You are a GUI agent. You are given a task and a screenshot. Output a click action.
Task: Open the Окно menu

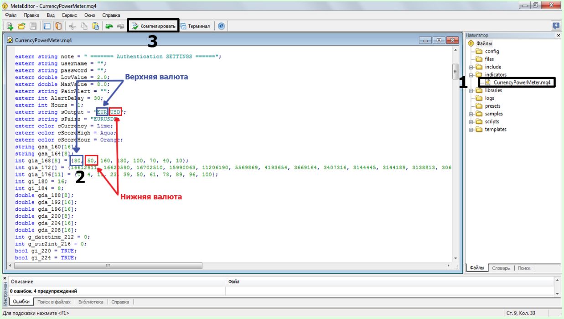point(90,15)
